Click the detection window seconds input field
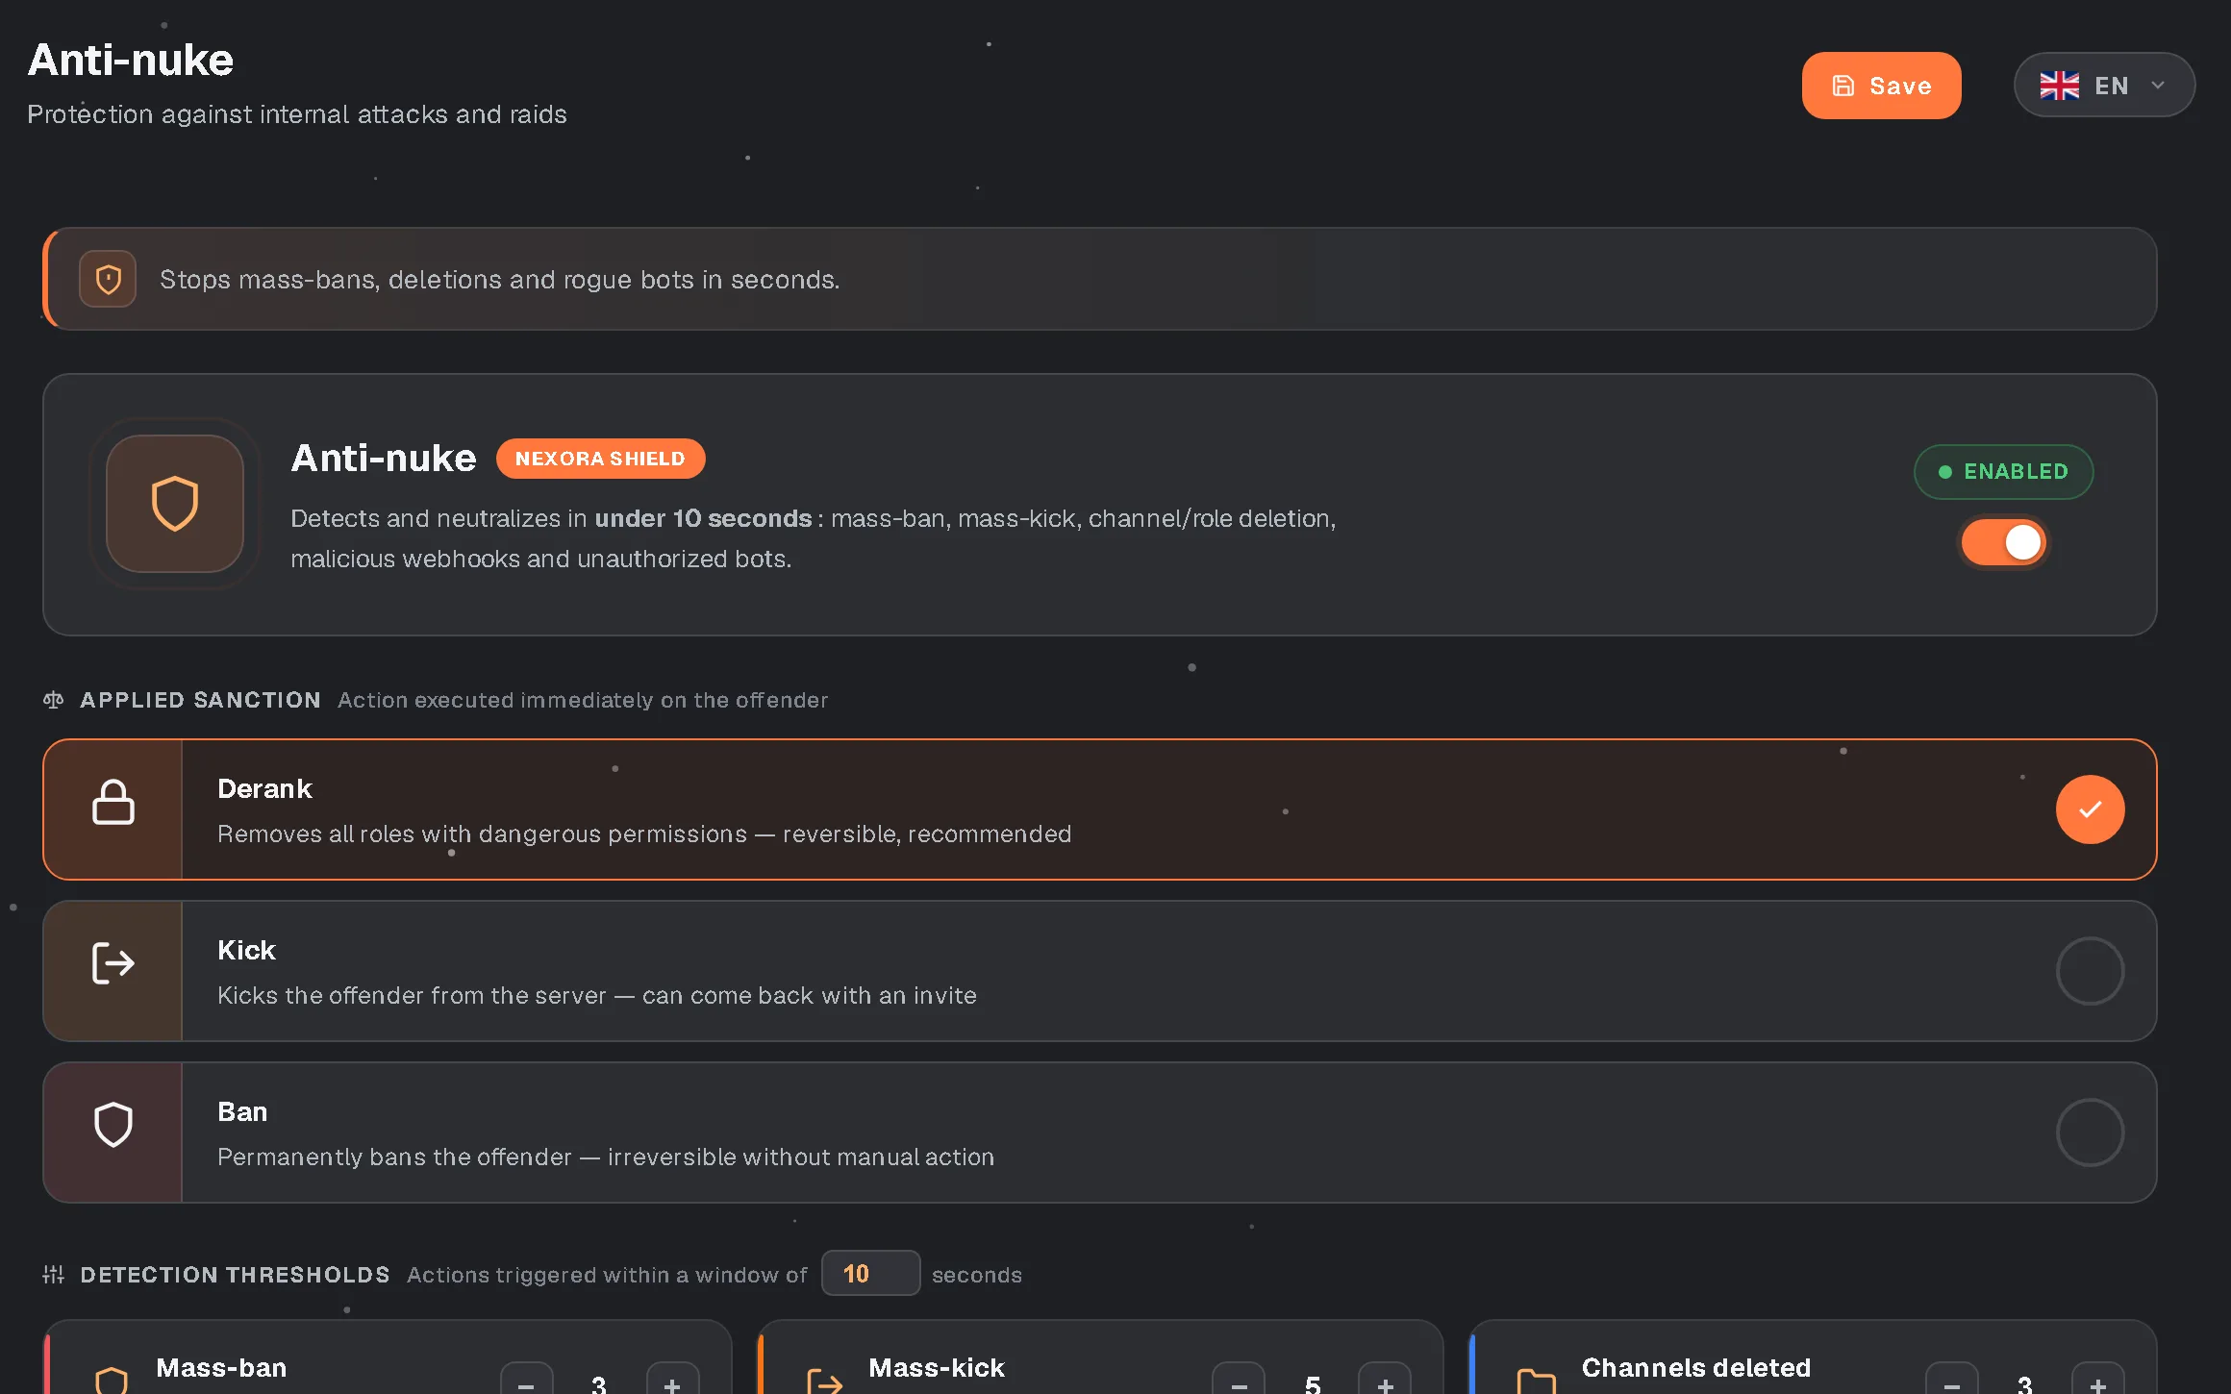The height and width of the screenshot is (1394, 2231). pyautogui.click(x=870, y=1274)
